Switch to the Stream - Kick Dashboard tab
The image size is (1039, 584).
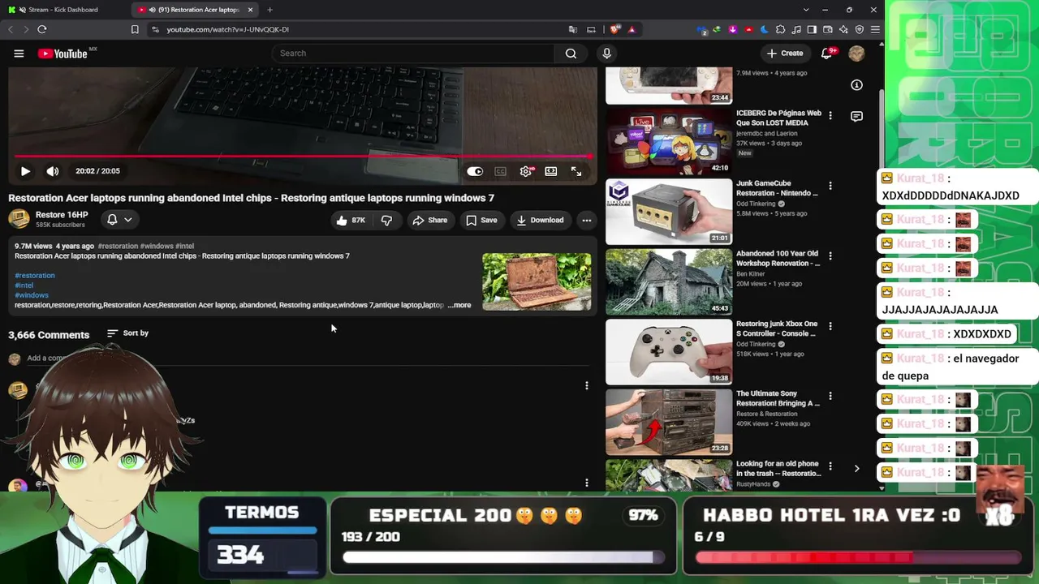pyautogui.click(x=67, y=10)
